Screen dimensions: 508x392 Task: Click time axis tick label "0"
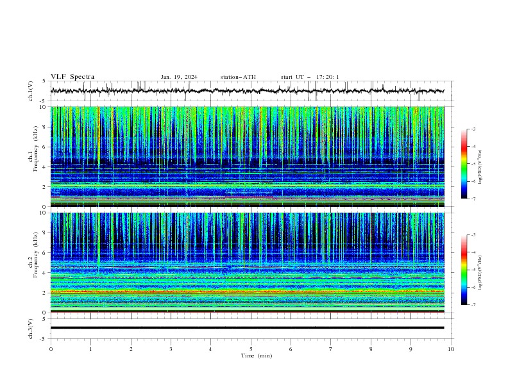point(51,349)
